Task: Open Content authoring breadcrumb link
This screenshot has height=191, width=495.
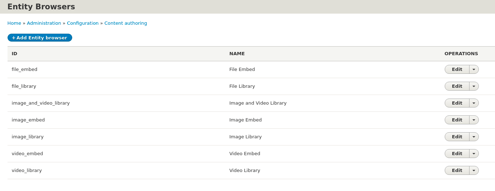Action: pyautogui.click(x=126, y=23)
